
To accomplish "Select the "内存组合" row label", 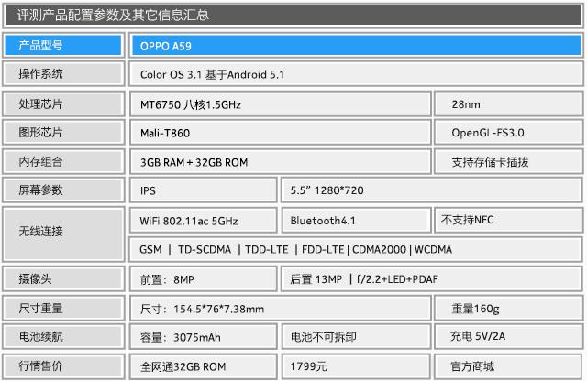I will [63, 161].
